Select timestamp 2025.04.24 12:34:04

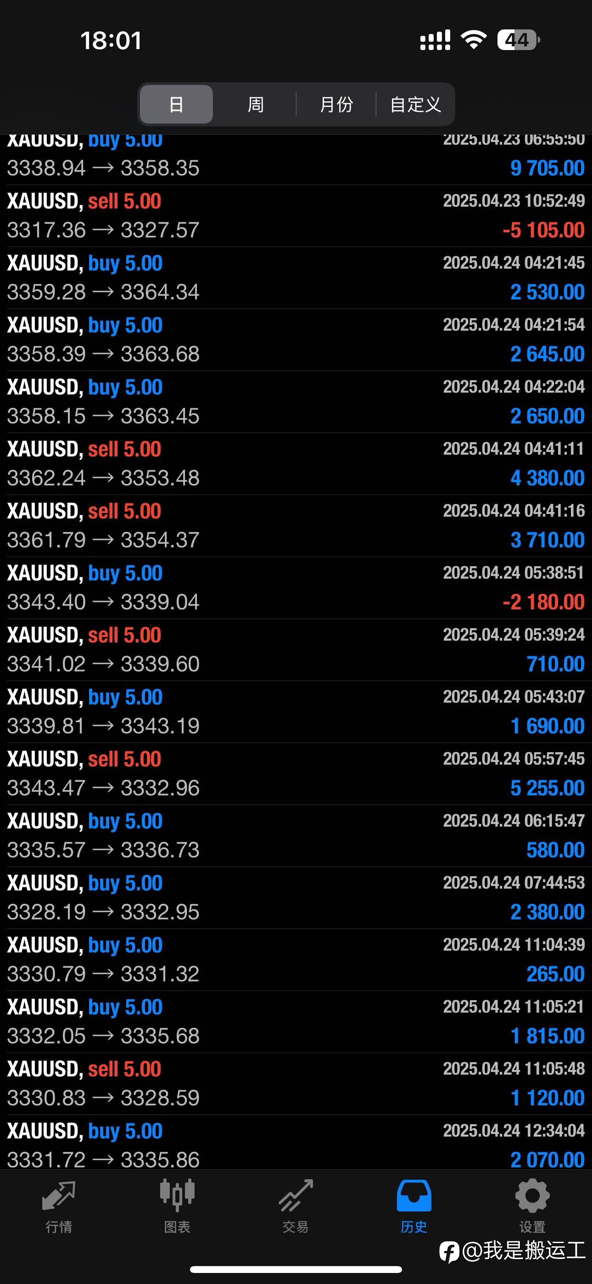(514, 1131)
